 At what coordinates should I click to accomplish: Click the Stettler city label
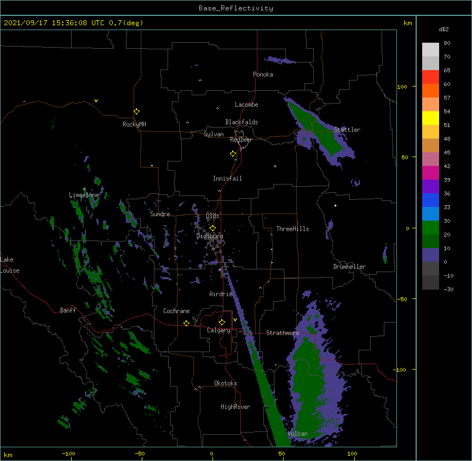point(347,130)
